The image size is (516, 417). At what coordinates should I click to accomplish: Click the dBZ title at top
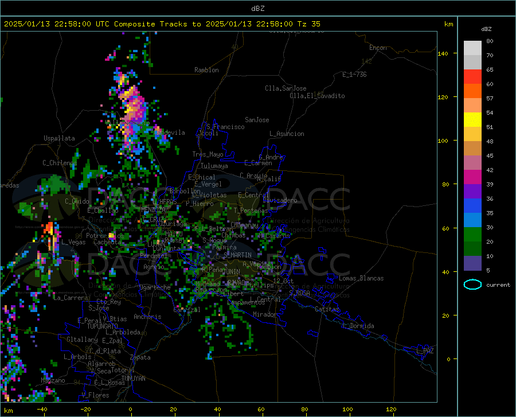coord(258,9)
